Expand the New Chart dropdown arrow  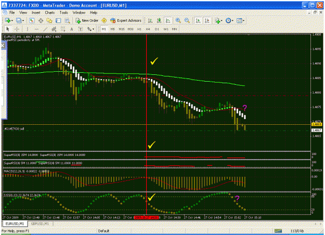click(x=12, y=20)
